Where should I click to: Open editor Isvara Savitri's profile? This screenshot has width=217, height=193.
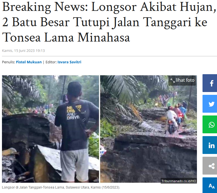(x=69, y=62)
